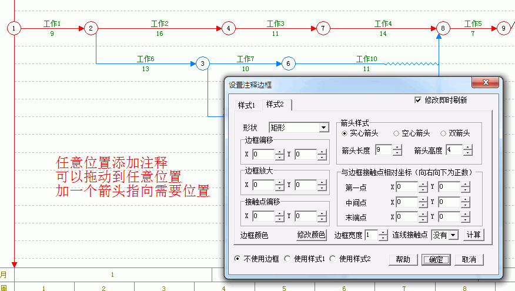Step the 边框放大 Y spinner

(322, 185)
